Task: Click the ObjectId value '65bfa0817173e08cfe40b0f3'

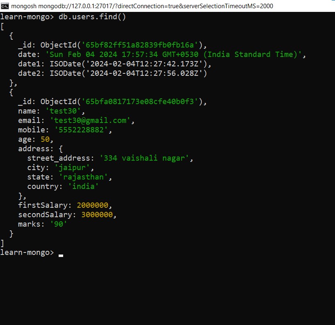Action: [139, 102]
